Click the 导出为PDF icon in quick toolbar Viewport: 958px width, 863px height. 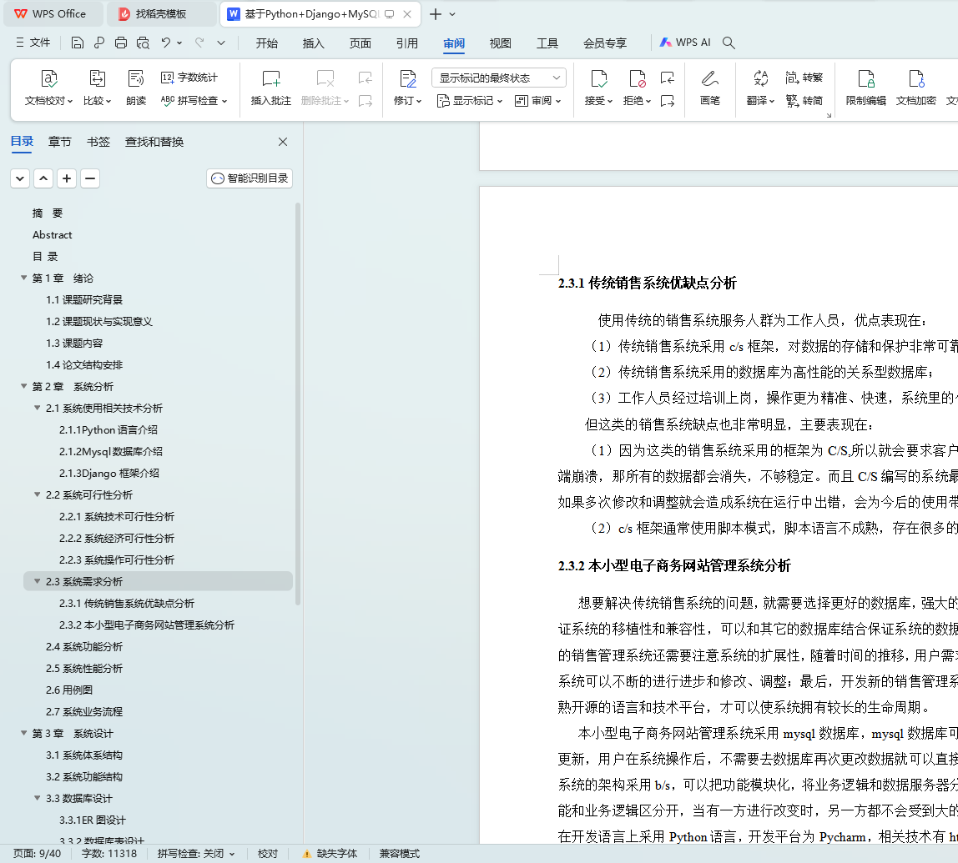pyautogui.click(x=99, y=43)
